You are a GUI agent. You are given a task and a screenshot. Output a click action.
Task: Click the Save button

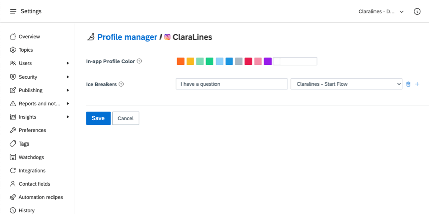[98, 118]
